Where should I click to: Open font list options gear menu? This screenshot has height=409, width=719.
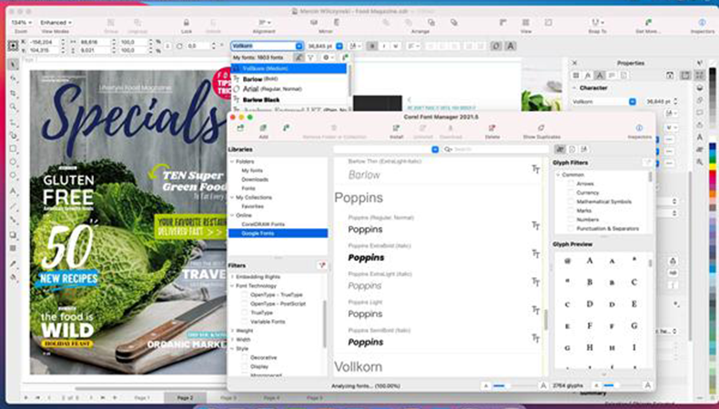328,57
